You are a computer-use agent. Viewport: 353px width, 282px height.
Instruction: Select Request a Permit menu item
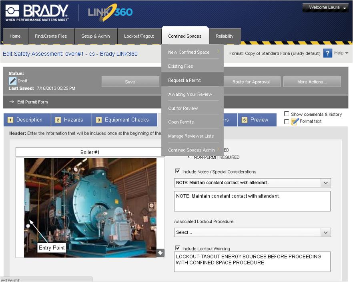[x=193, y=80]
